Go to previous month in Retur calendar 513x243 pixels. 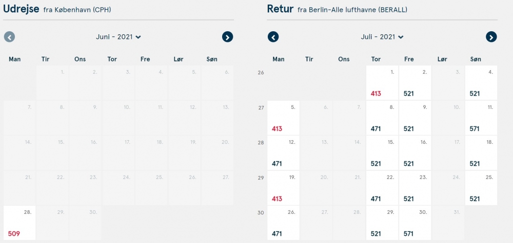tap(273, 37)
